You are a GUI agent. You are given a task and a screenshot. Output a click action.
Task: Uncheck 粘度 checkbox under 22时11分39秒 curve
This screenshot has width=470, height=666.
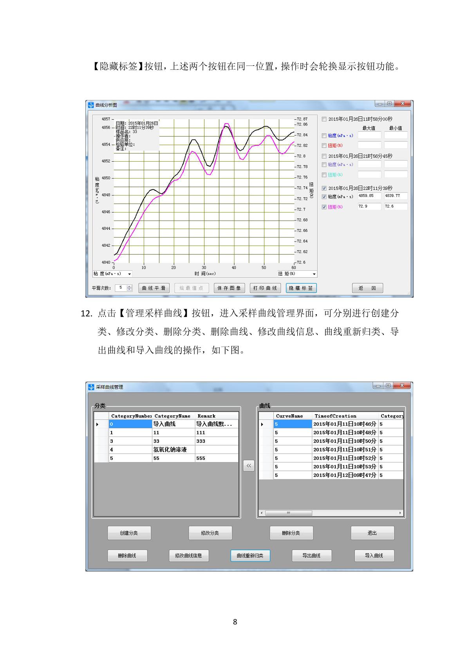point(324,197)
